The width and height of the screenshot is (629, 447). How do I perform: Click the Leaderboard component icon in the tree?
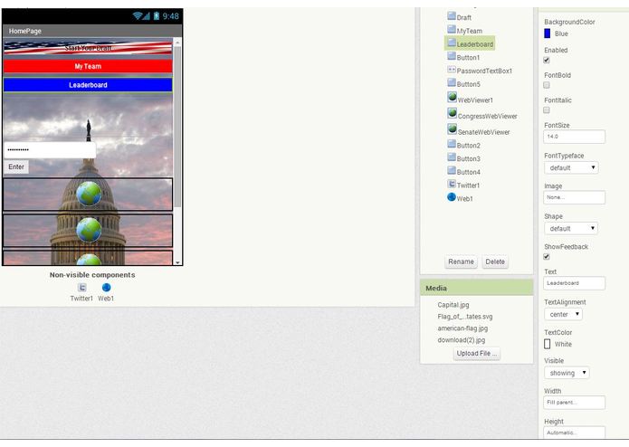coord(452,43)
